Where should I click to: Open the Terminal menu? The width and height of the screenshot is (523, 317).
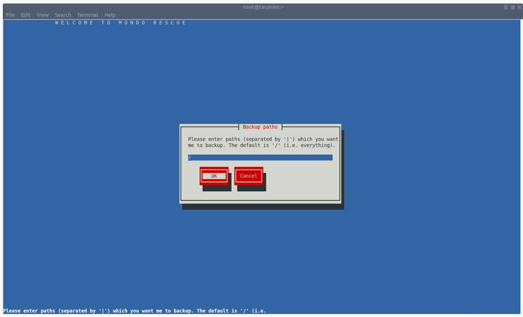[87, 15]
